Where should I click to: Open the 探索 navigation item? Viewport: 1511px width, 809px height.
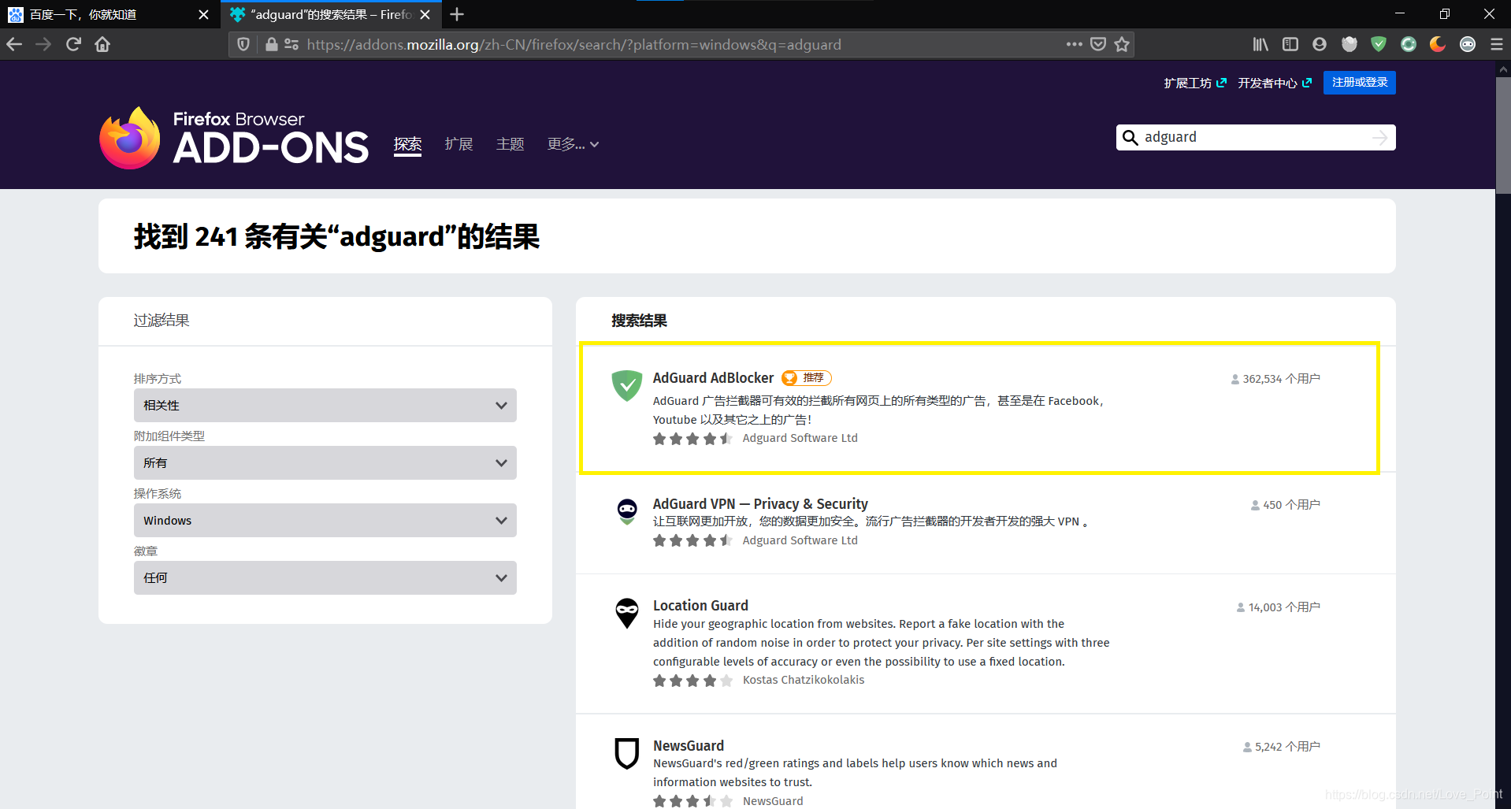(407, 144)
